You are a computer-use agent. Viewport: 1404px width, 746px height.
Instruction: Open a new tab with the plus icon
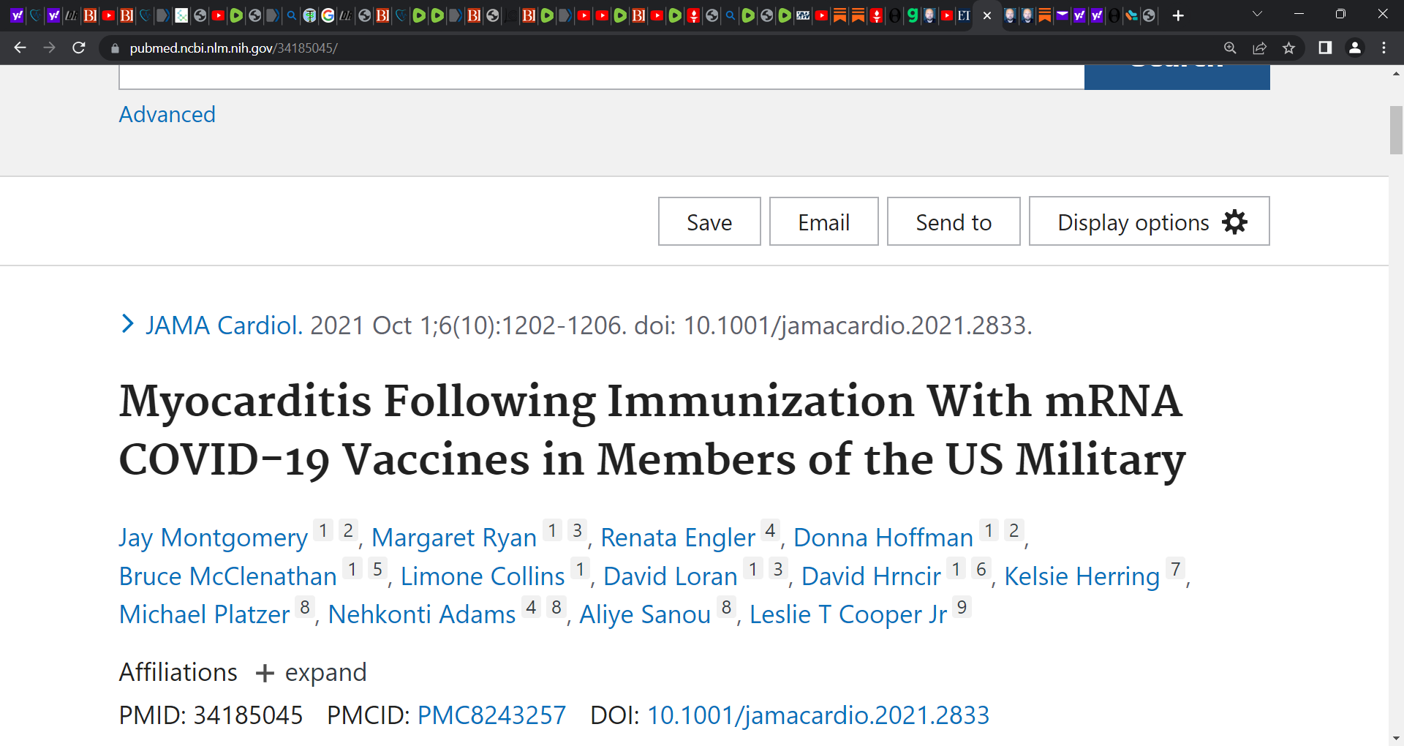click(x=1178, y=15)
